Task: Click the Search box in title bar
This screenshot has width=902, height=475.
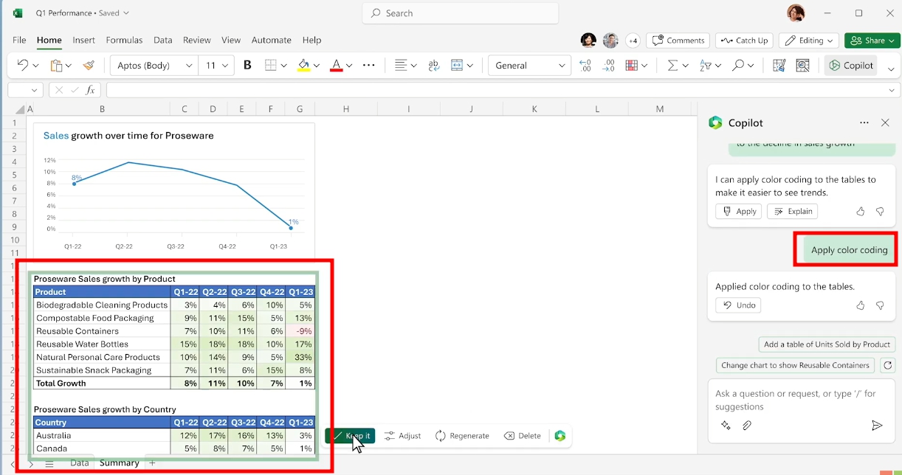Action: 461,13
